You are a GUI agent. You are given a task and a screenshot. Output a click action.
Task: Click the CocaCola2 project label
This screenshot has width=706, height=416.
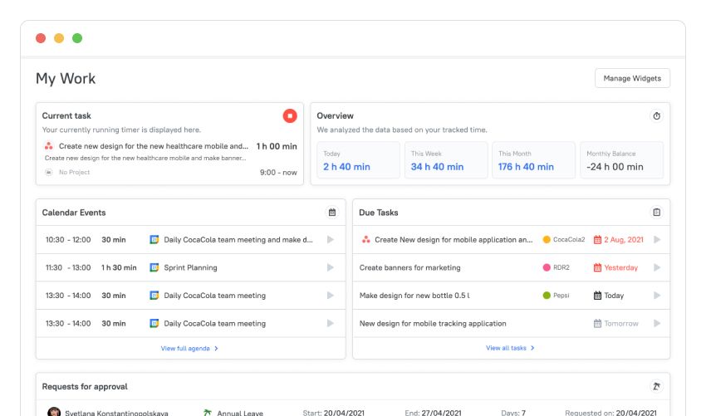(569, 239)
